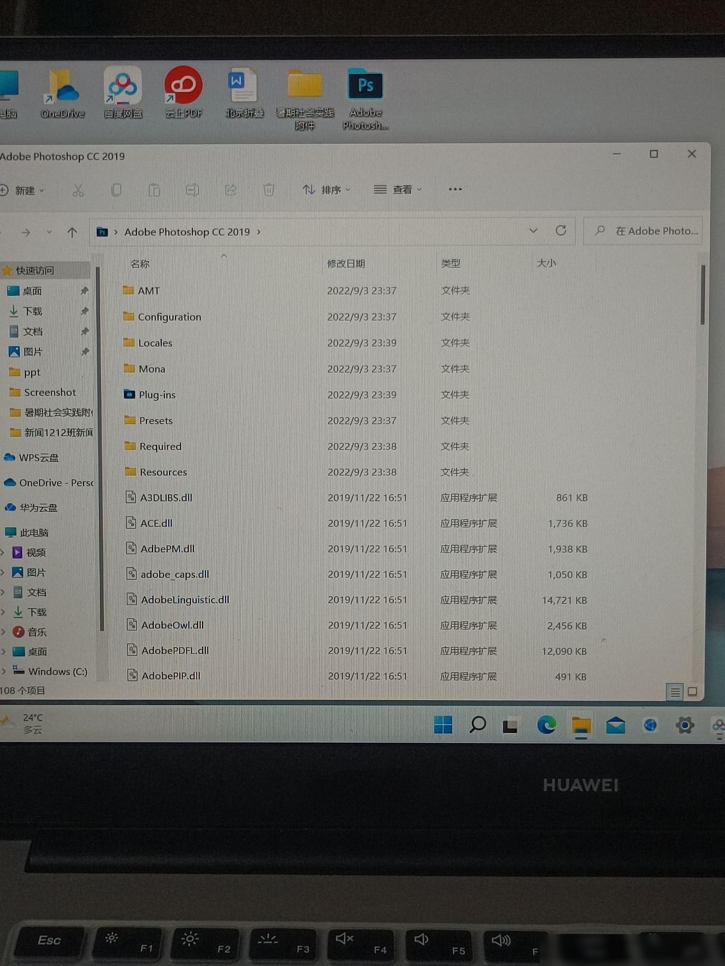Click weather widget showing 24°C
Screen dimensions: 725x966
(x=23, y=723)
